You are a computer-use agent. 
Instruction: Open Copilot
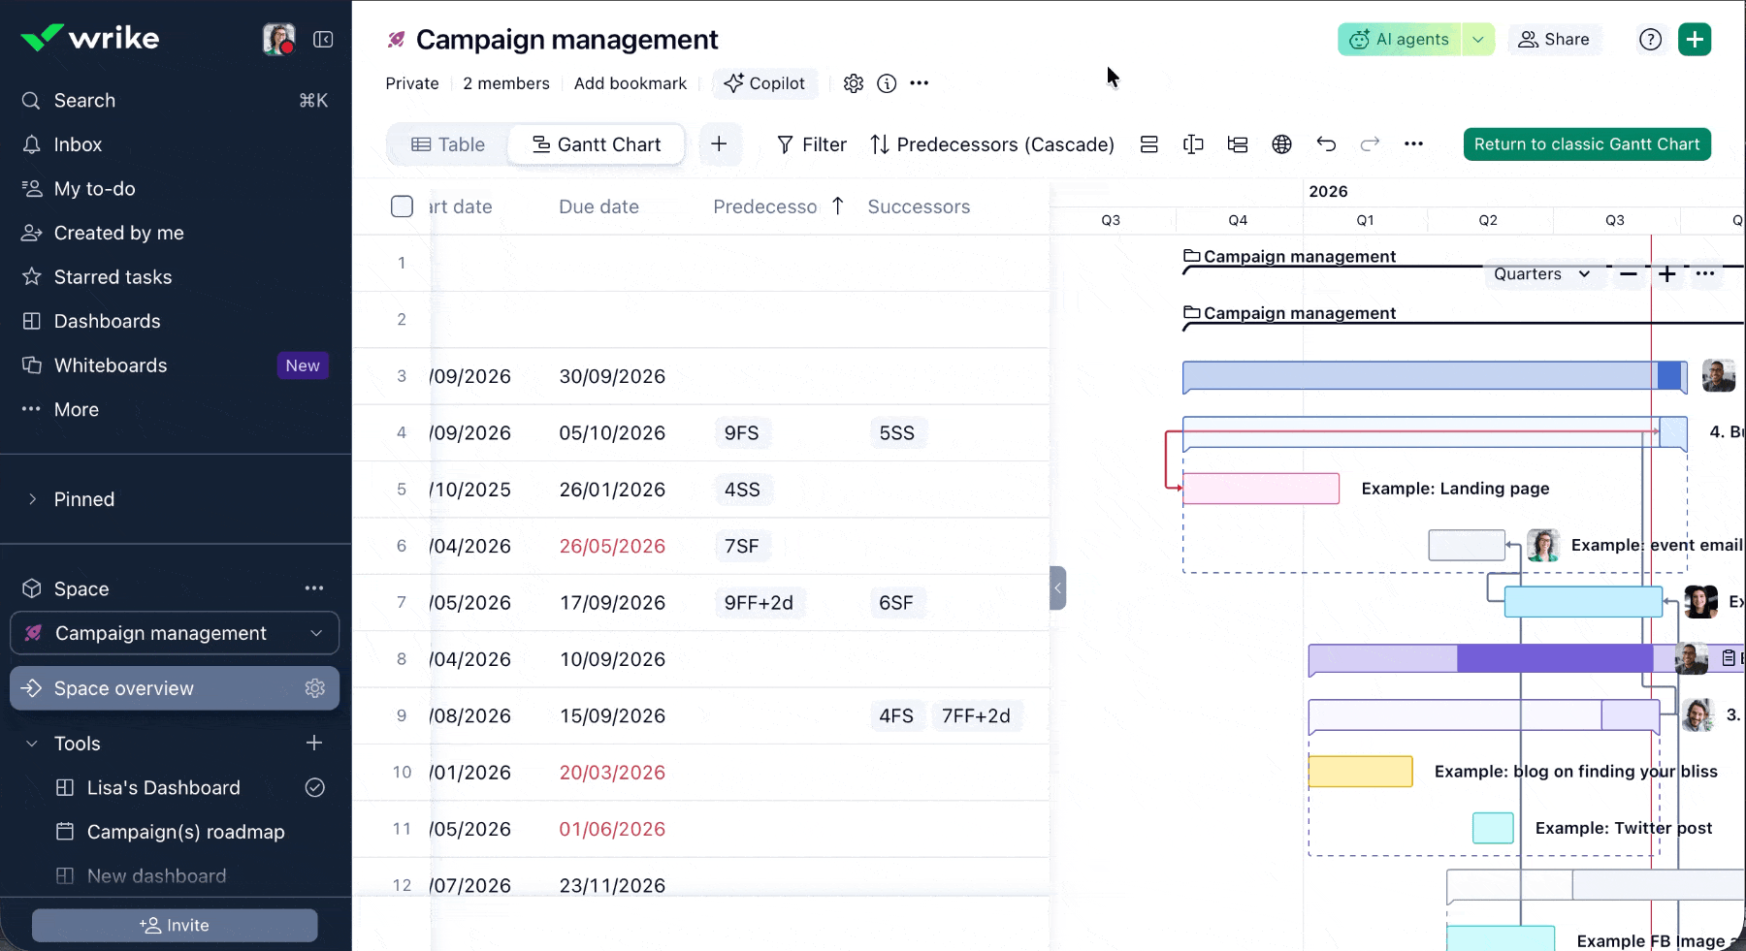tap(764, 83)
